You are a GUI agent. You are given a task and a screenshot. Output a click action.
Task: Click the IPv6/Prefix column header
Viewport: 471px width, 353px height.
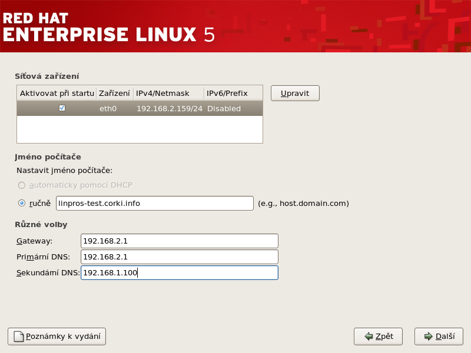pyautogui.click(x=233, y=93)
